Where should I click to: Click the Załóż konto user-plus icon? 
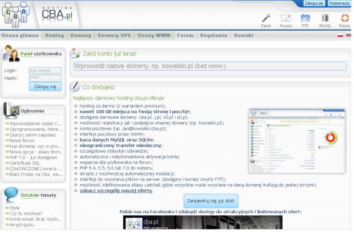(74, 53)
